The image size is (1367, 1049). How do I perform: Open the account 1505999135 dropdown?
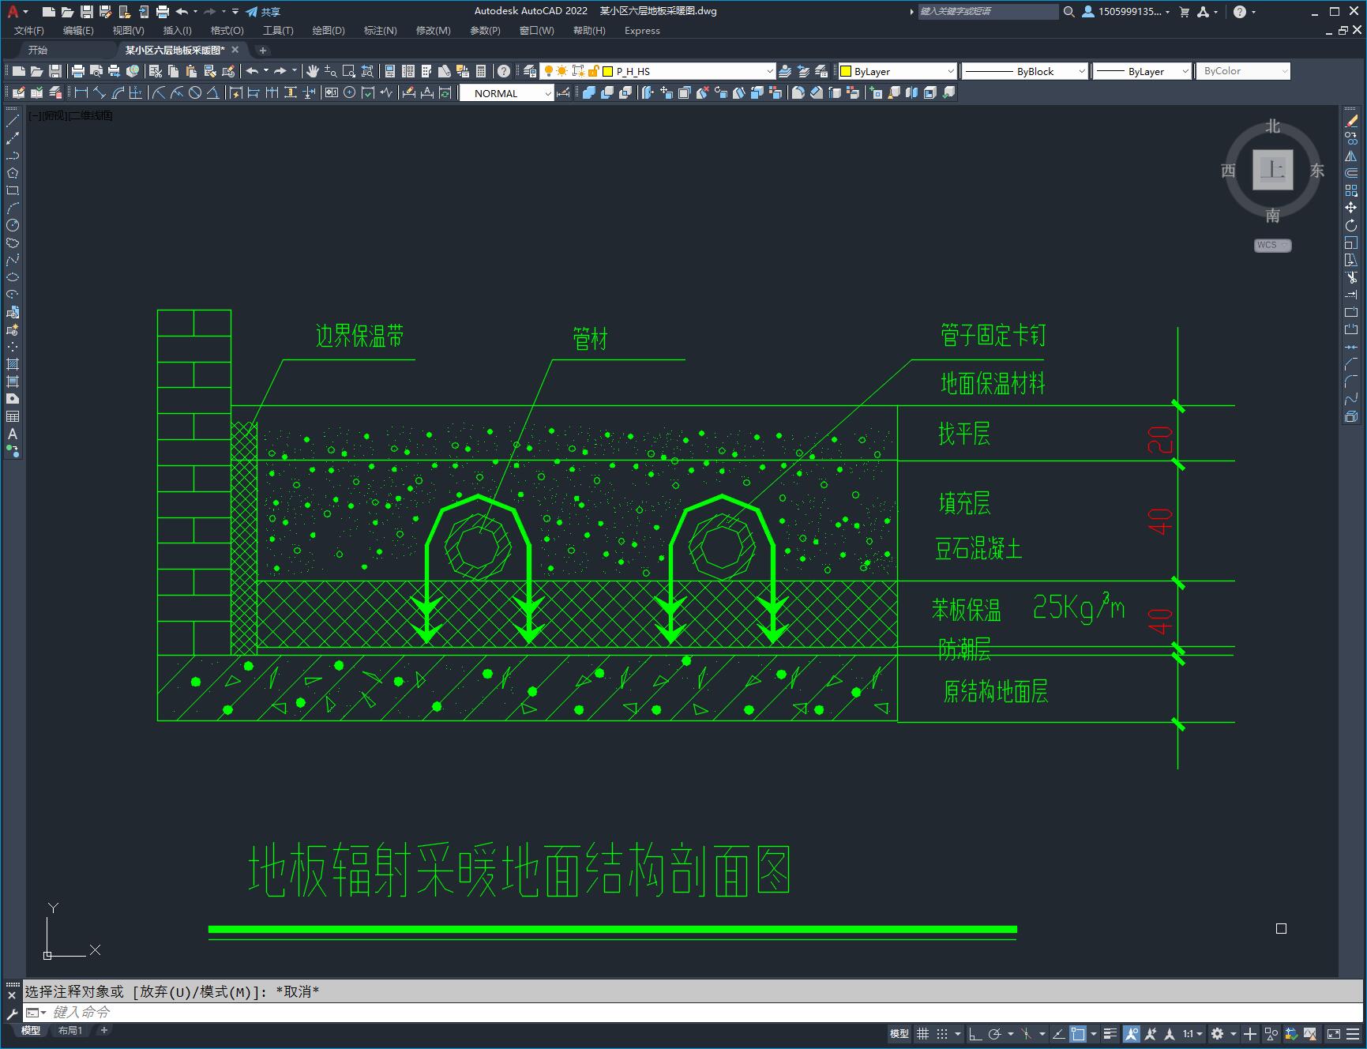(1127, 12)
